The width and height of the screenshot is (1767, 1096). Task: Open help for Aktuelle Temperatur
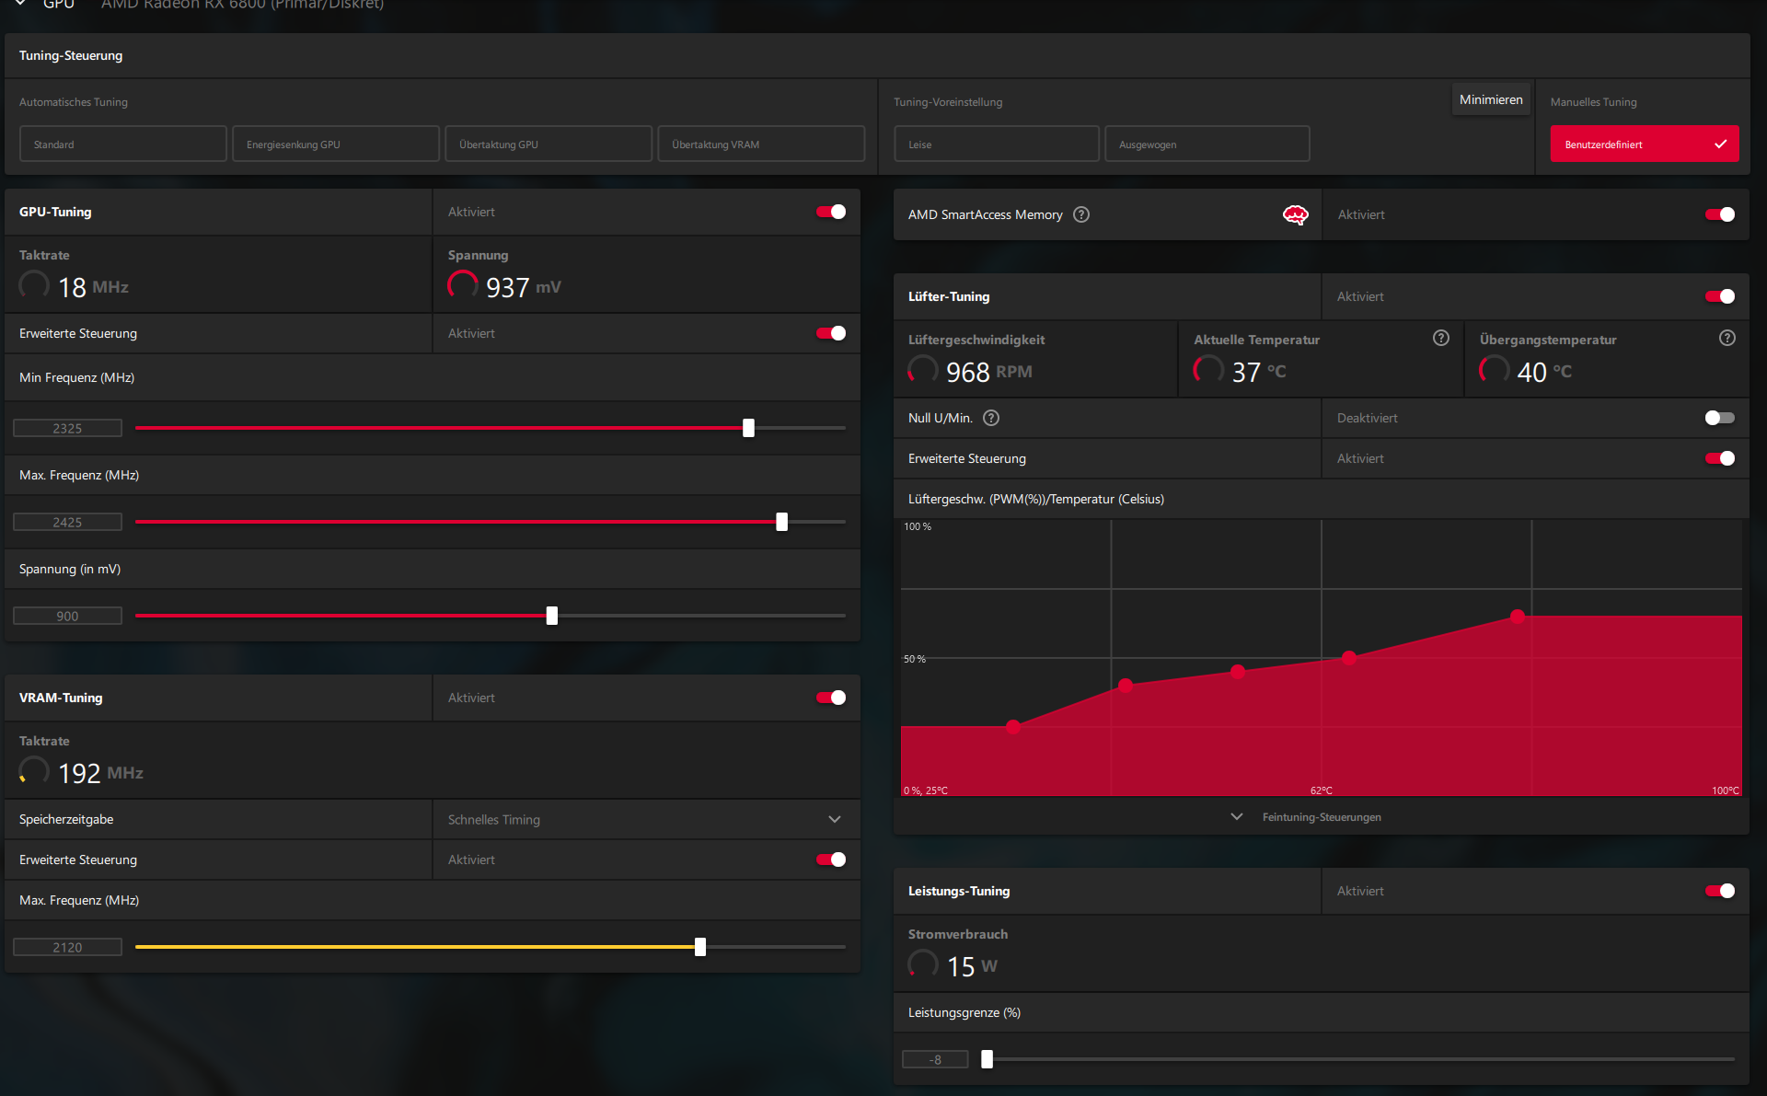(x=1441, y=338)
